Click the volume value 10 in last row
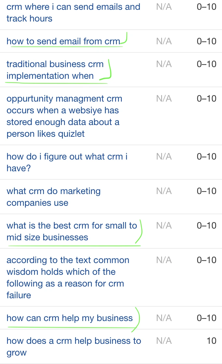The image size is (222, 364). coord(211,341)
